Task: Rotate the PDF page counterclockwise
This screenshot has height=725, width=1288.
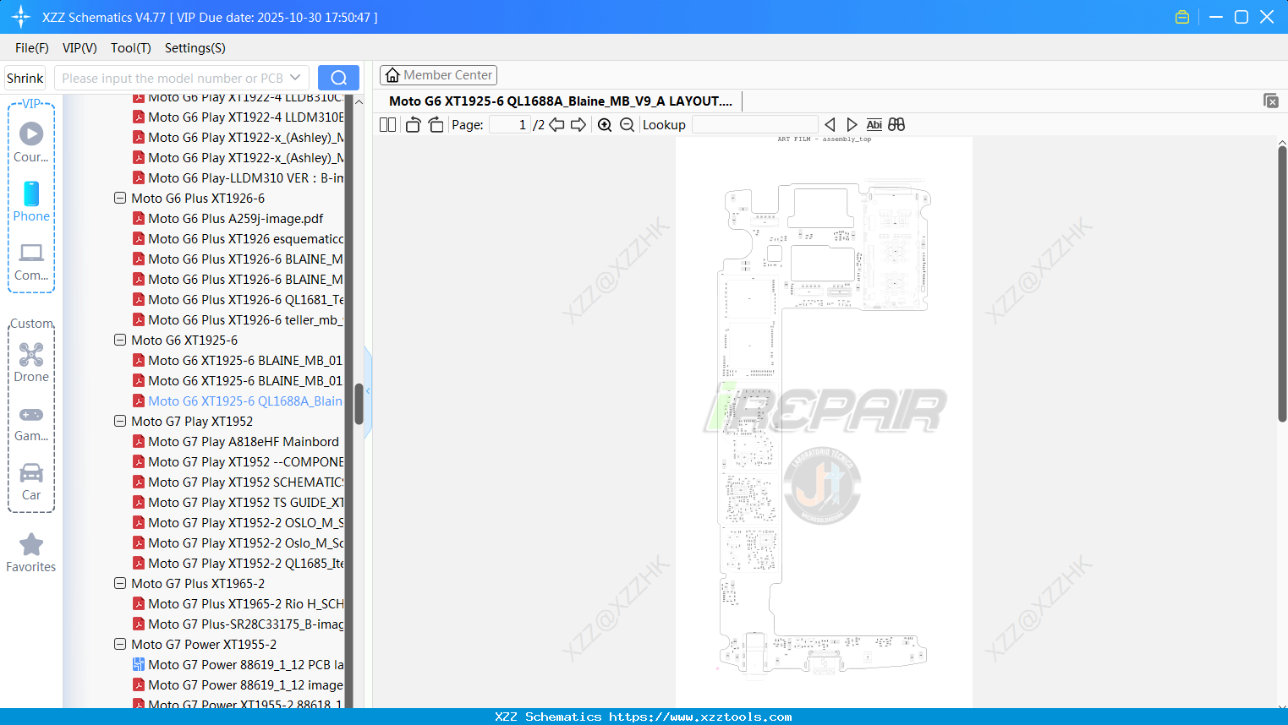Action: point(413,123)
